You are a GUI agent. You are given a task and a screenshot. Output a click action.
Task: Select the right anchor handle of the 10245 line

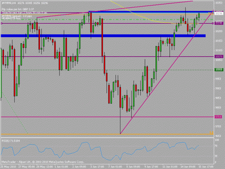coord(213,23)
